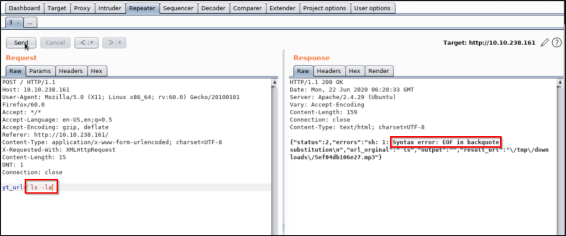Click the pencil icon to edit target
The height and width of the screenshot is (236, 566).
545,42
